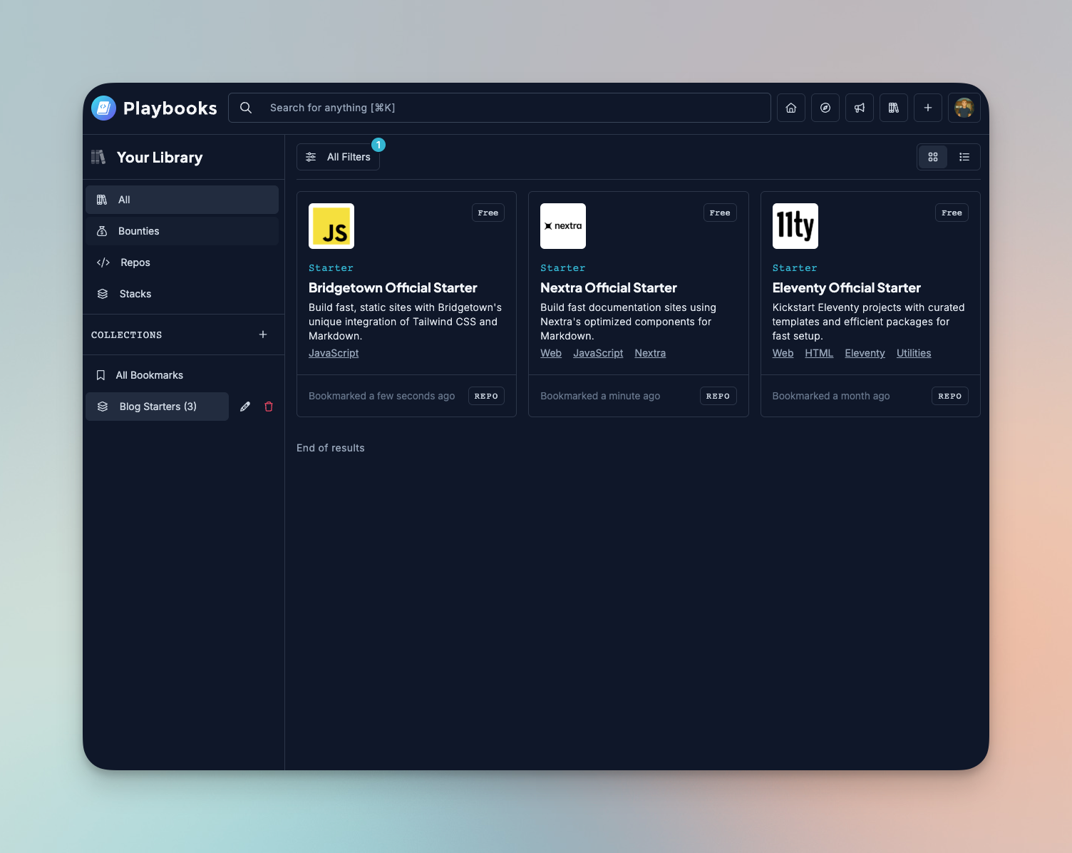
Task: Click the Playbooks title text
Action: (170, 108)
